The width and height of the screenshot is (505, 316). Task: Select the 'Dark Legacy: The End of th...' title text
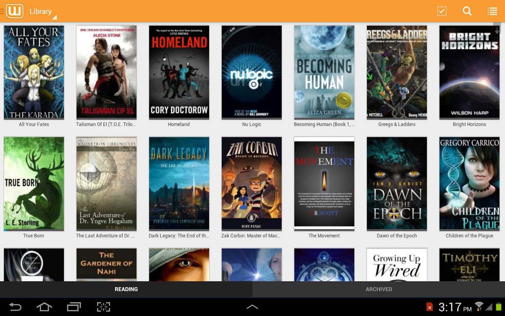coord(179,236)
